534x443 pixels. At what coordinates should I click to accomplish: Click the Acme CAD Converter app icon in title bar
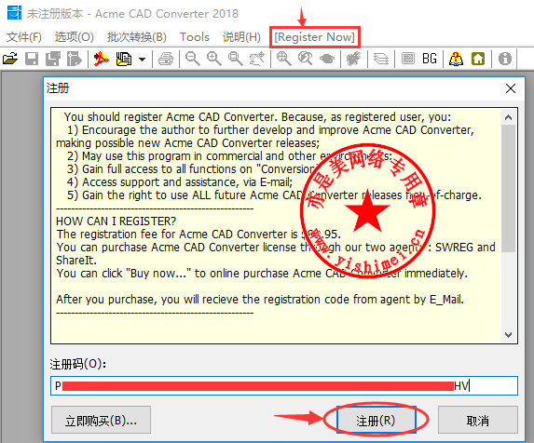pos(14,13)
